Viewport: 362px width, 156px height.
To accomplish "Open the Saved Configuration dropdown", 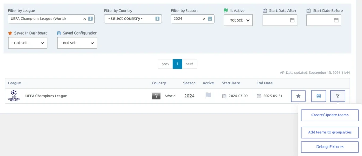I will 77,43.
